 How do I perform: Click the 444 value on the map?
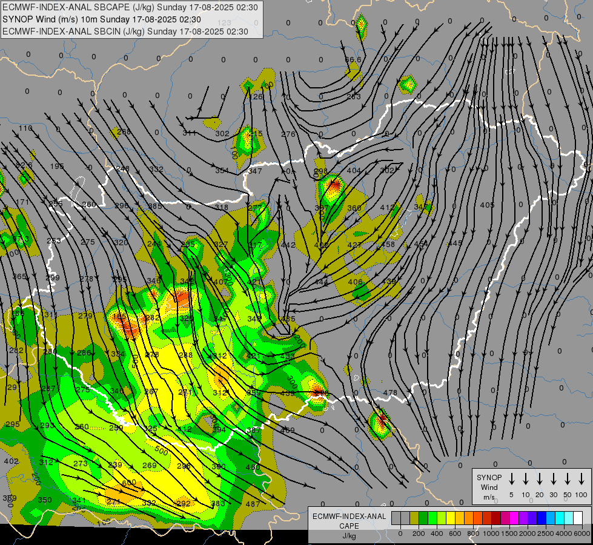(x=321, y=282)
